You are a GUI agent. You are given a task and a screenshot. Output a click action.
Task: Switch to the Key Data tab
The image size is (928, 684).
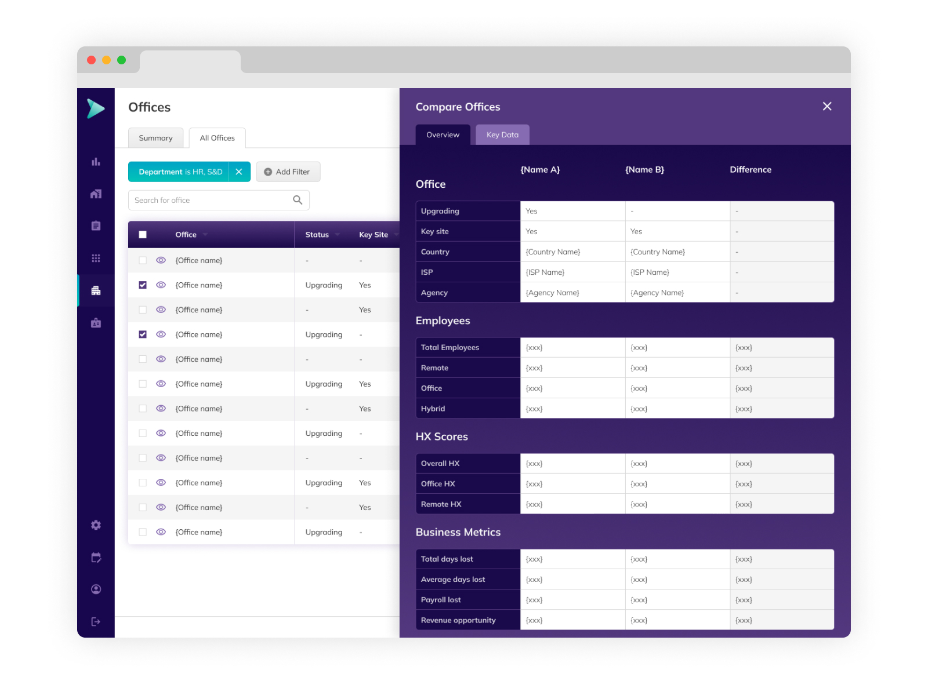(x=502, y=135)
